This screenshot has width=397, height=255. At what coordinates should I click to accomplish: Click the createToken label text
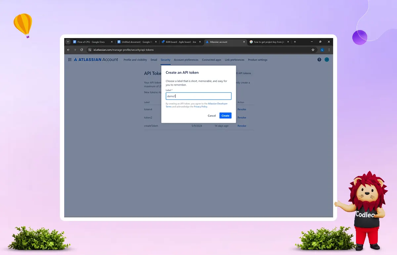point(151,126)
